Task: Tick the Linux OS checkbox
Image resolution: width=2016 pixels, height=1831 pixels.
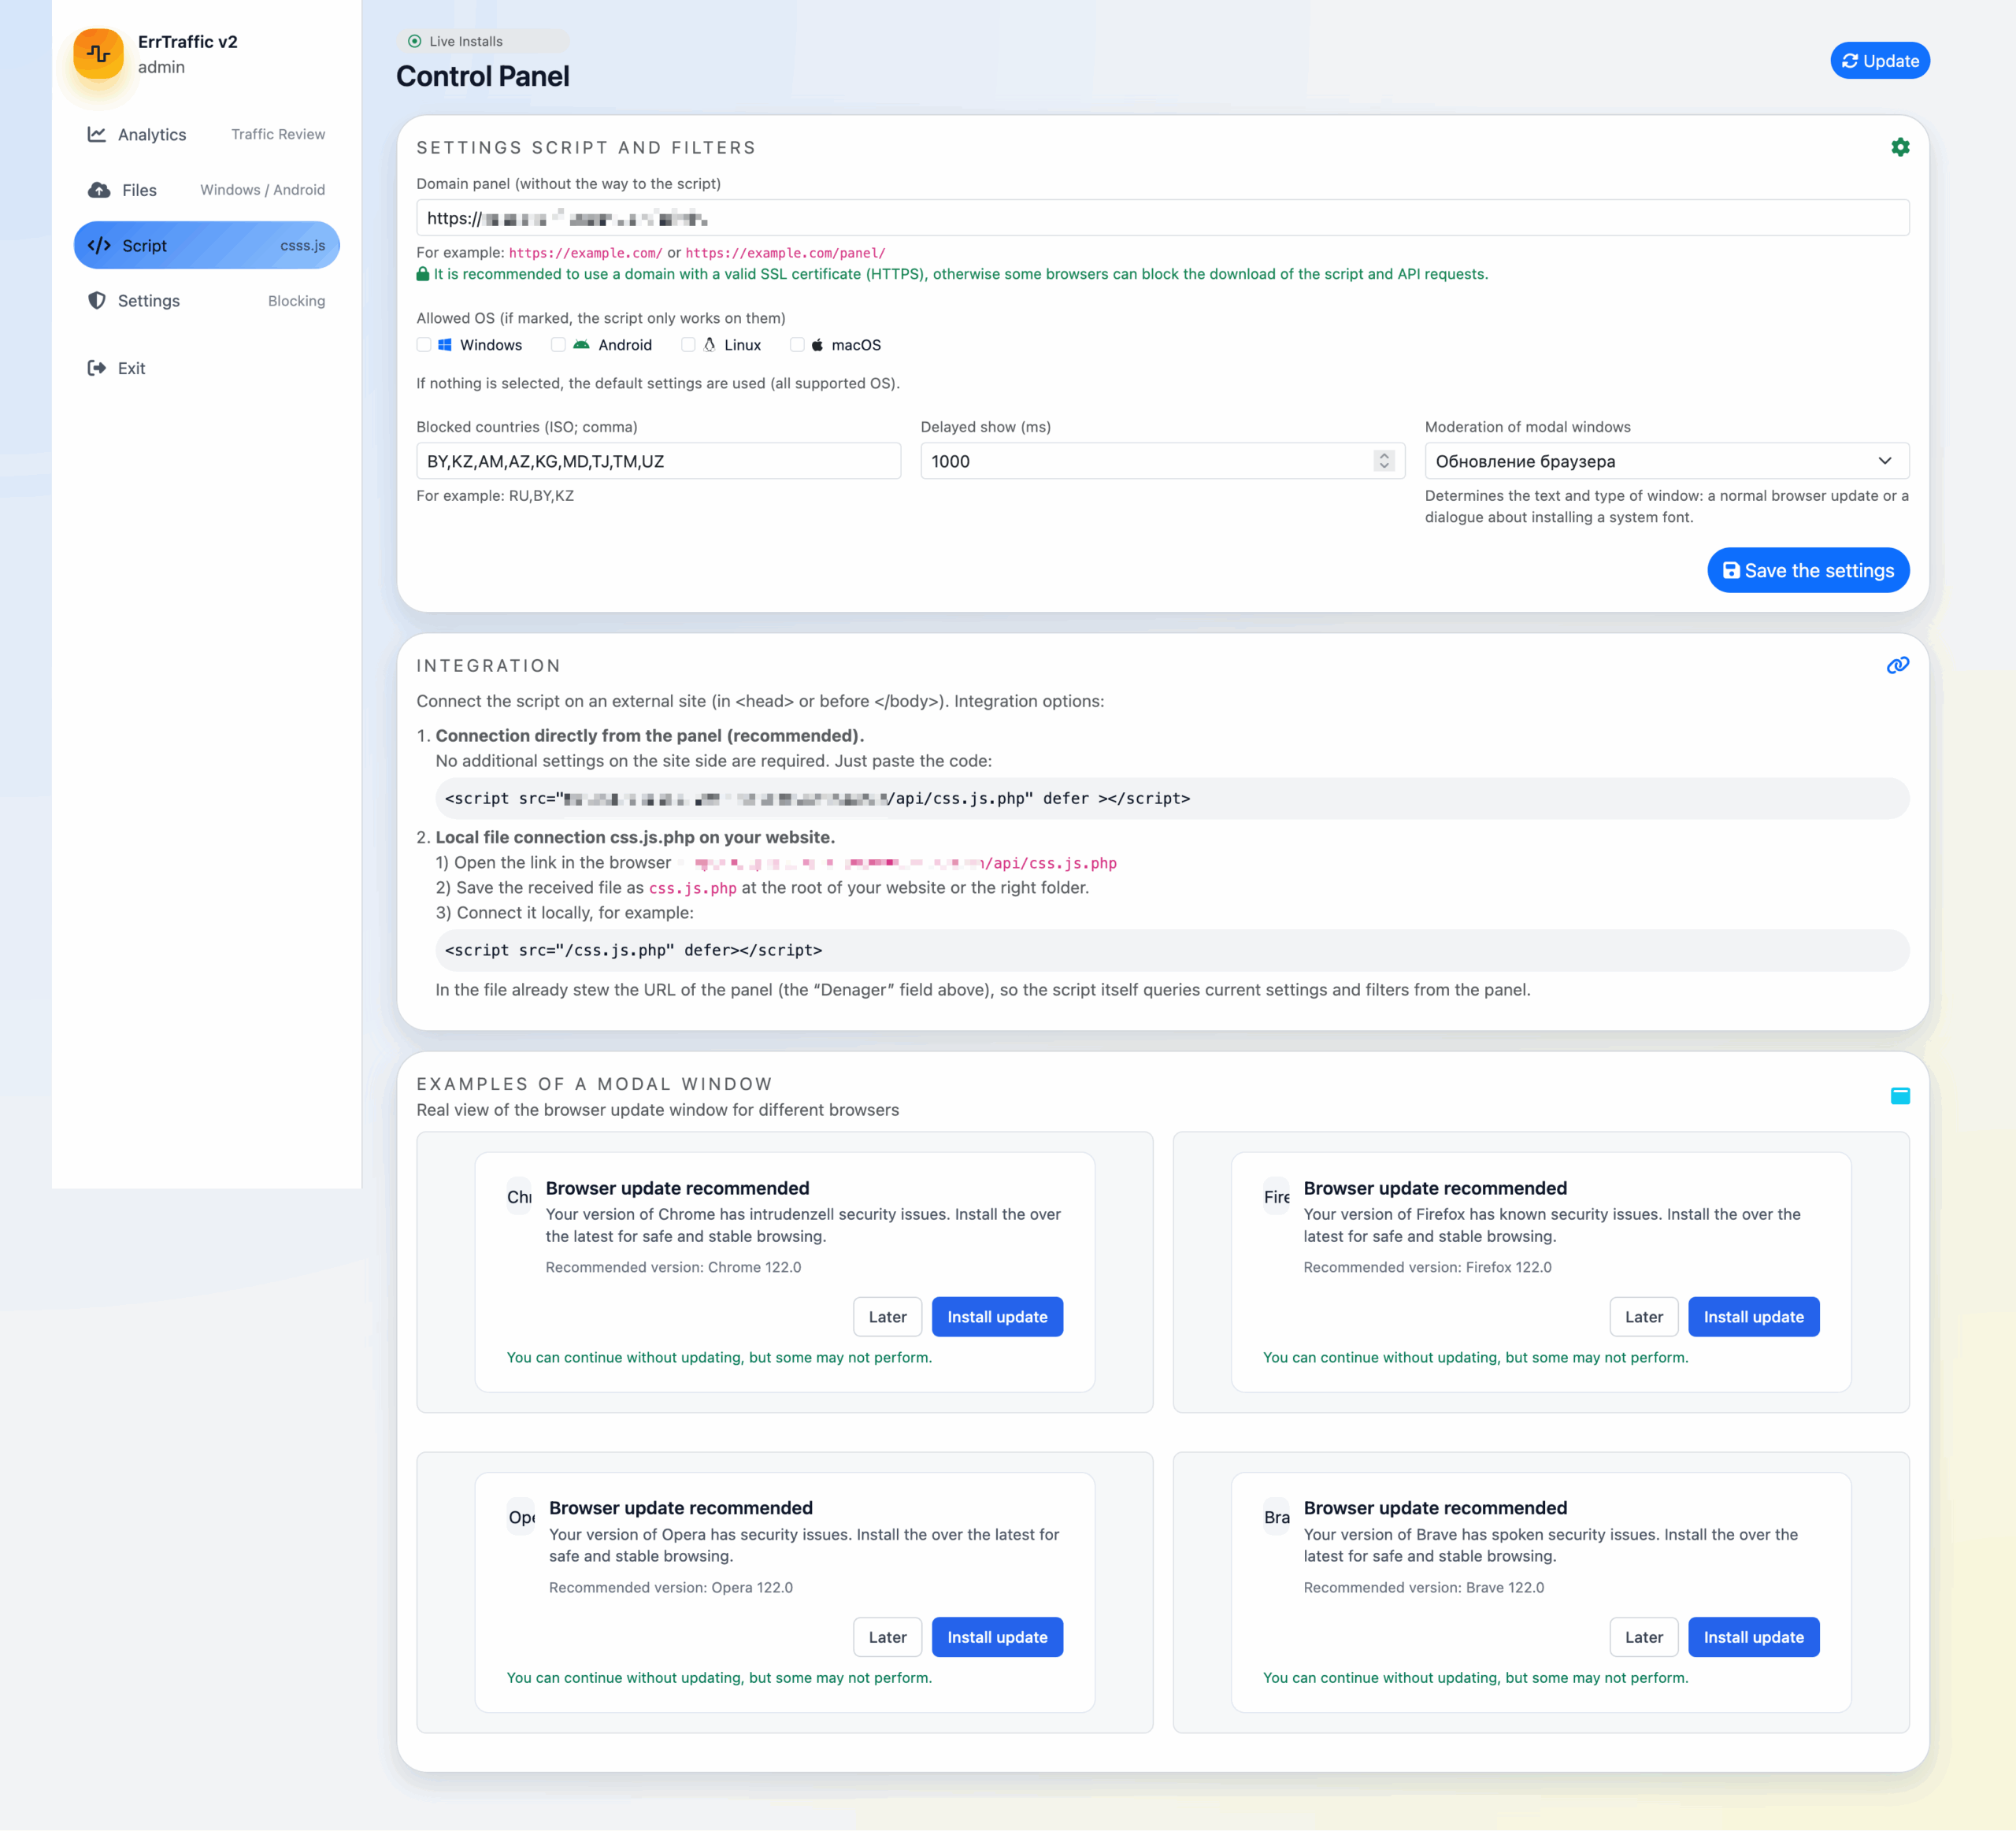Action: 688,345
